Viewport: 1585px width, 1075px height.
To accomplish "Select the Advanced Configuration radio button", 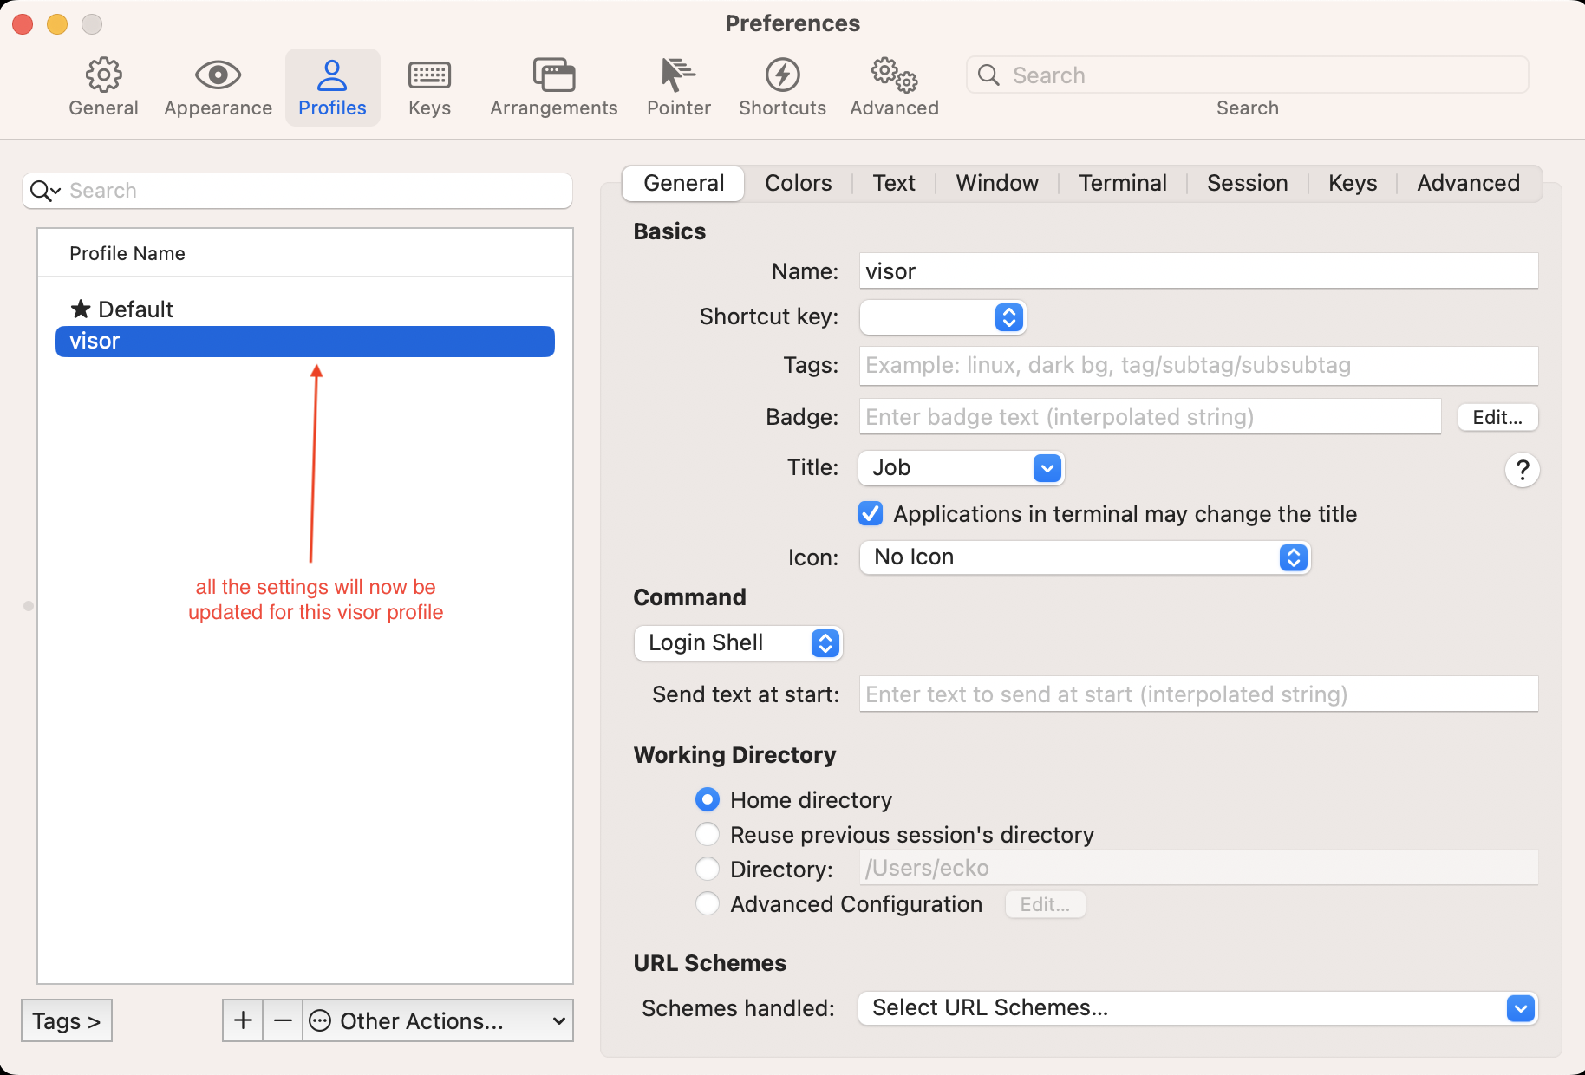I will point(708,903).
